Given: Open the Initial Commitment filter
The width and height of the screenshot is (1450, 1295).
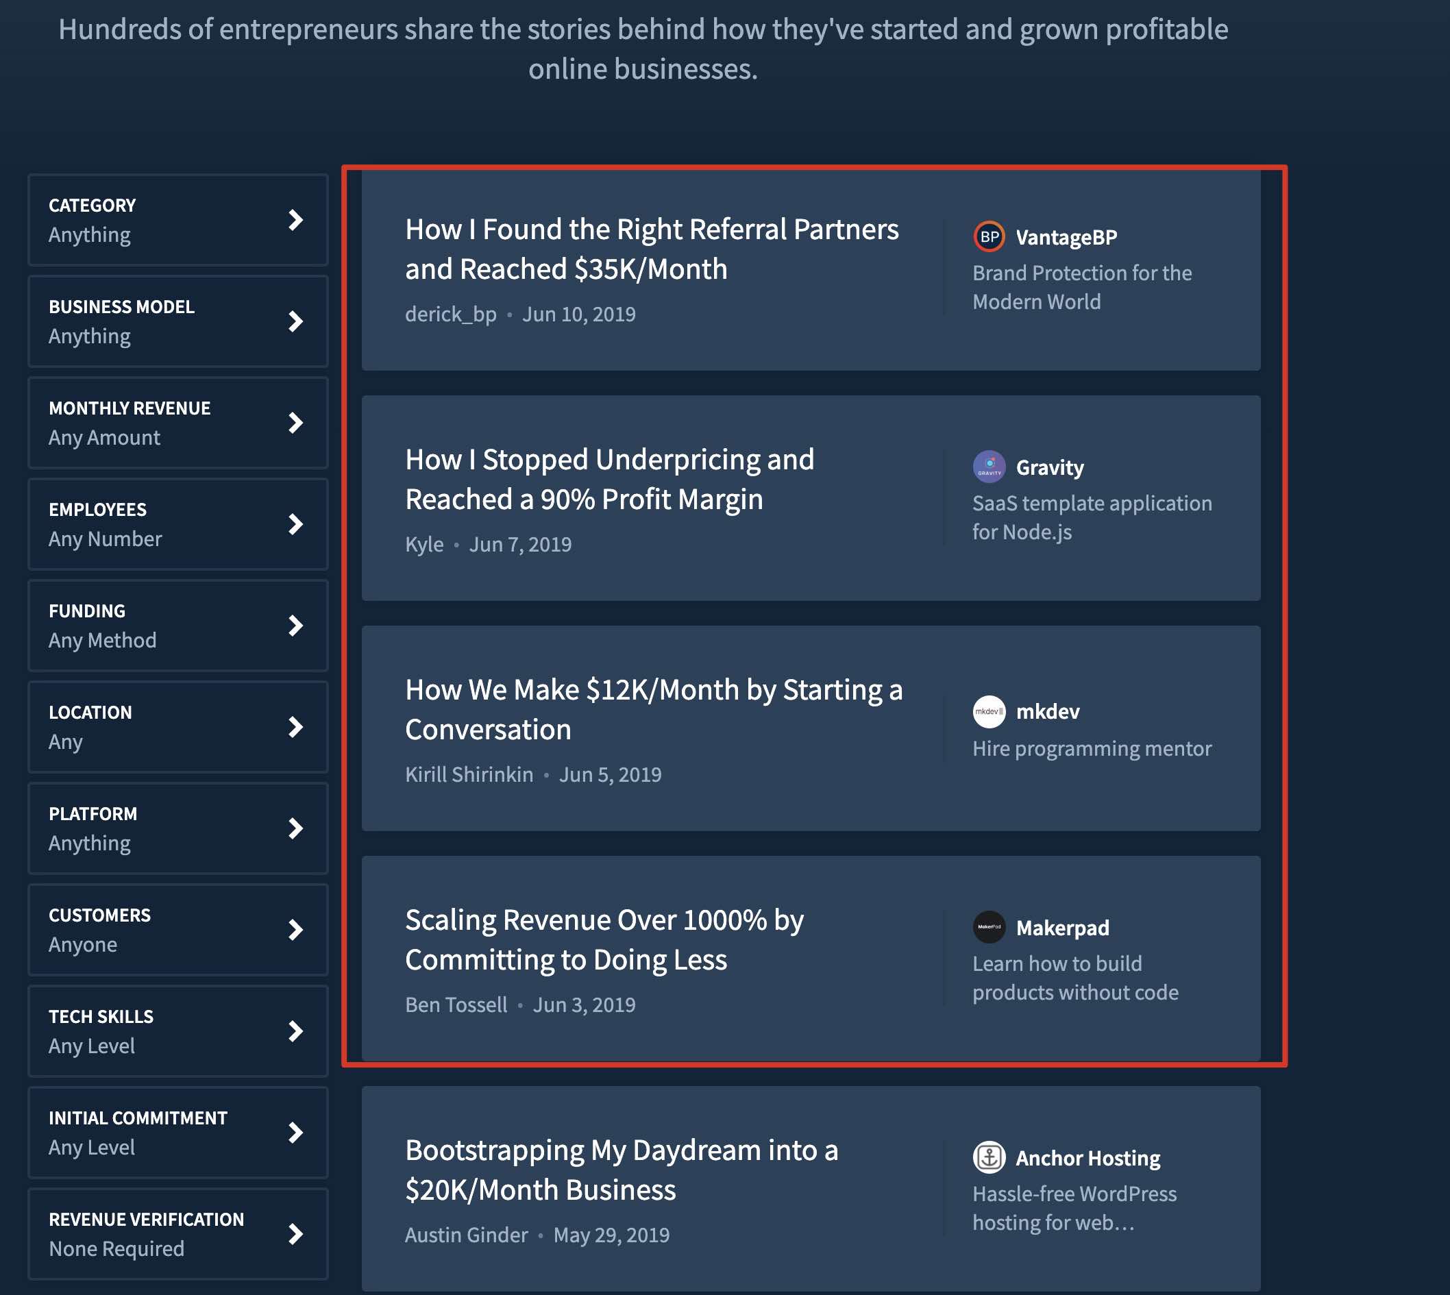Looking at the screenshot, I should [177, 1133].
